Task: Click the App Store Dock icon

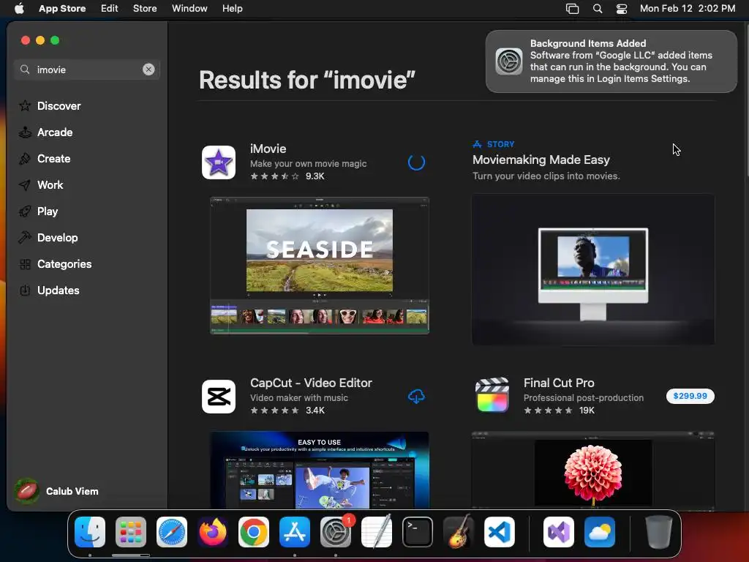Action: 295,532
